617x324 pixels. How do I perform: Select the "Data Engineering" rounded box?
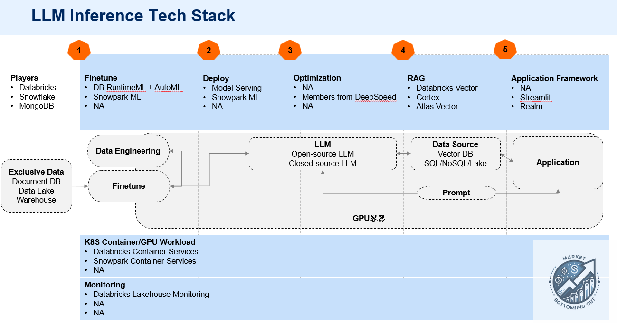pos(128,151)
